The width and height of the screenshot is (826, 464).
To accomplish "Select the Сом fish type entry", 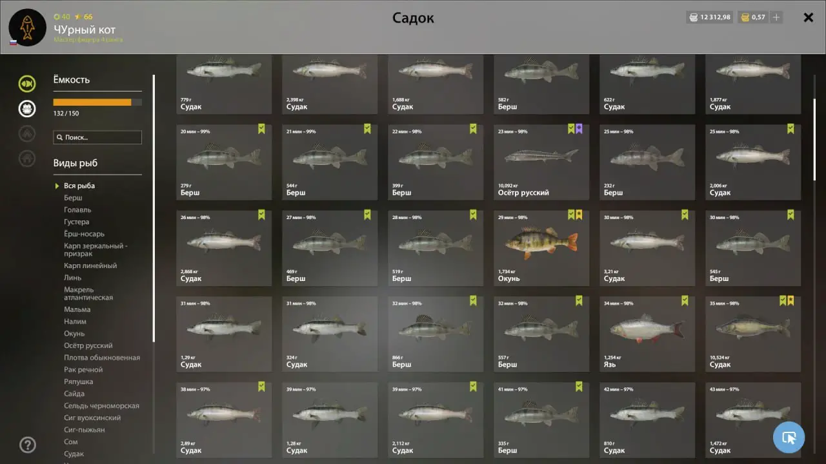I will tap(70, 442).
